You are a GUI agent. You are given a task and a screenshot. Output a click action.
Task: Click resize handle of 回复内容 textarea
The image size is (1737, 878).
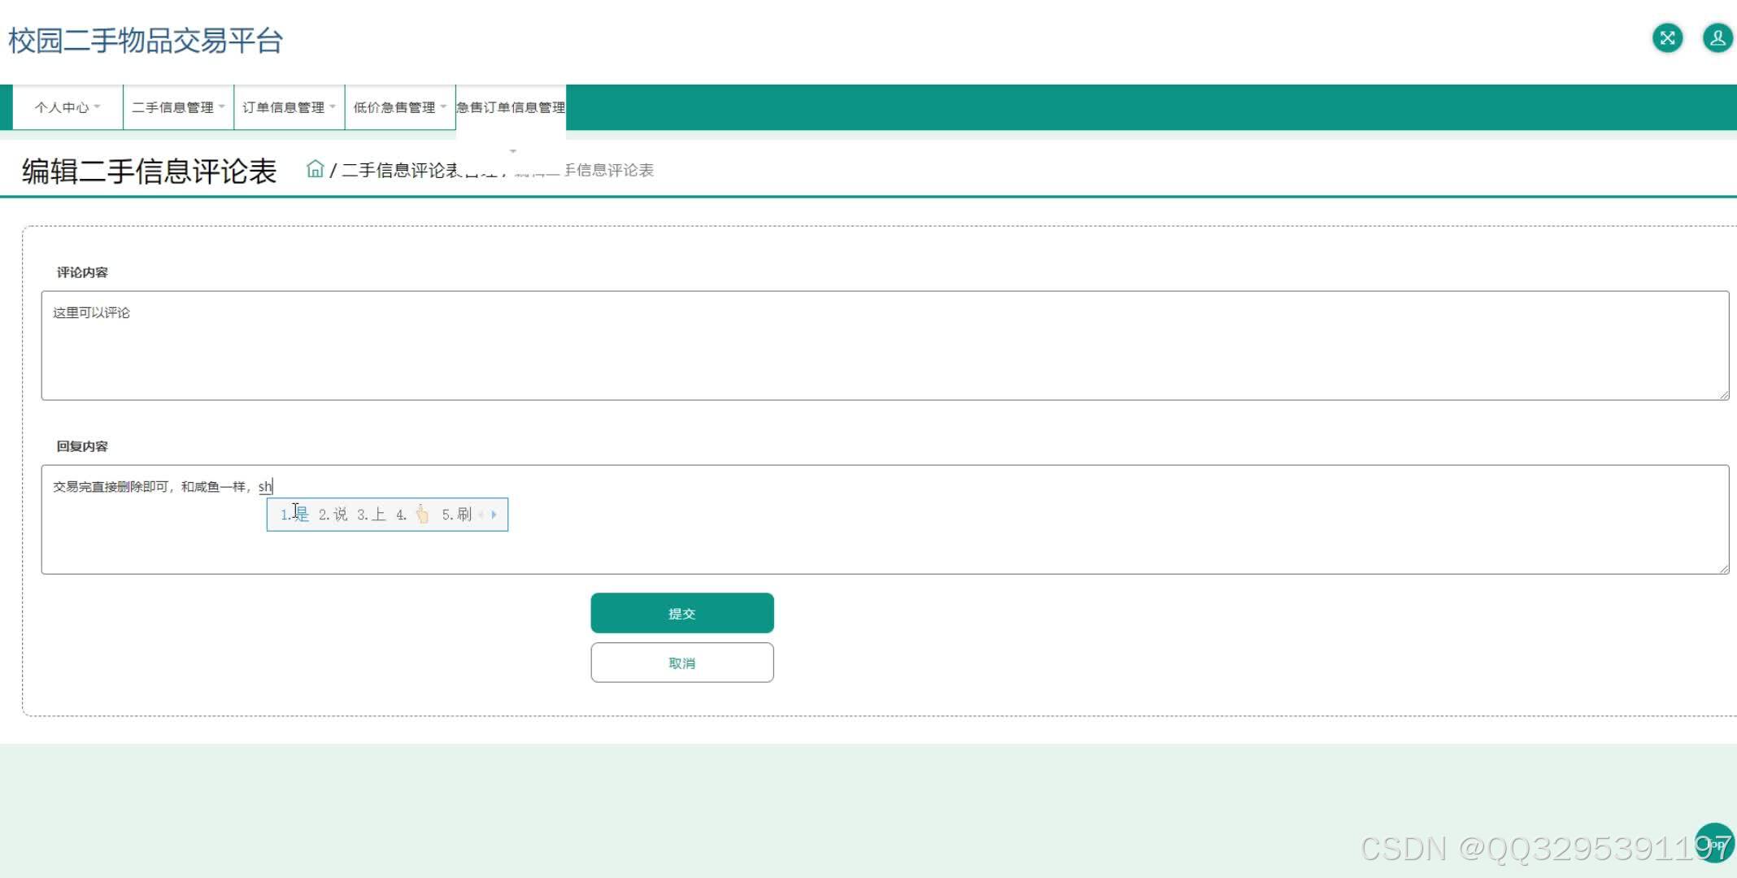[1724, 568]
